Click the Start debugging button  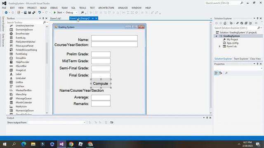coord(58,13)
